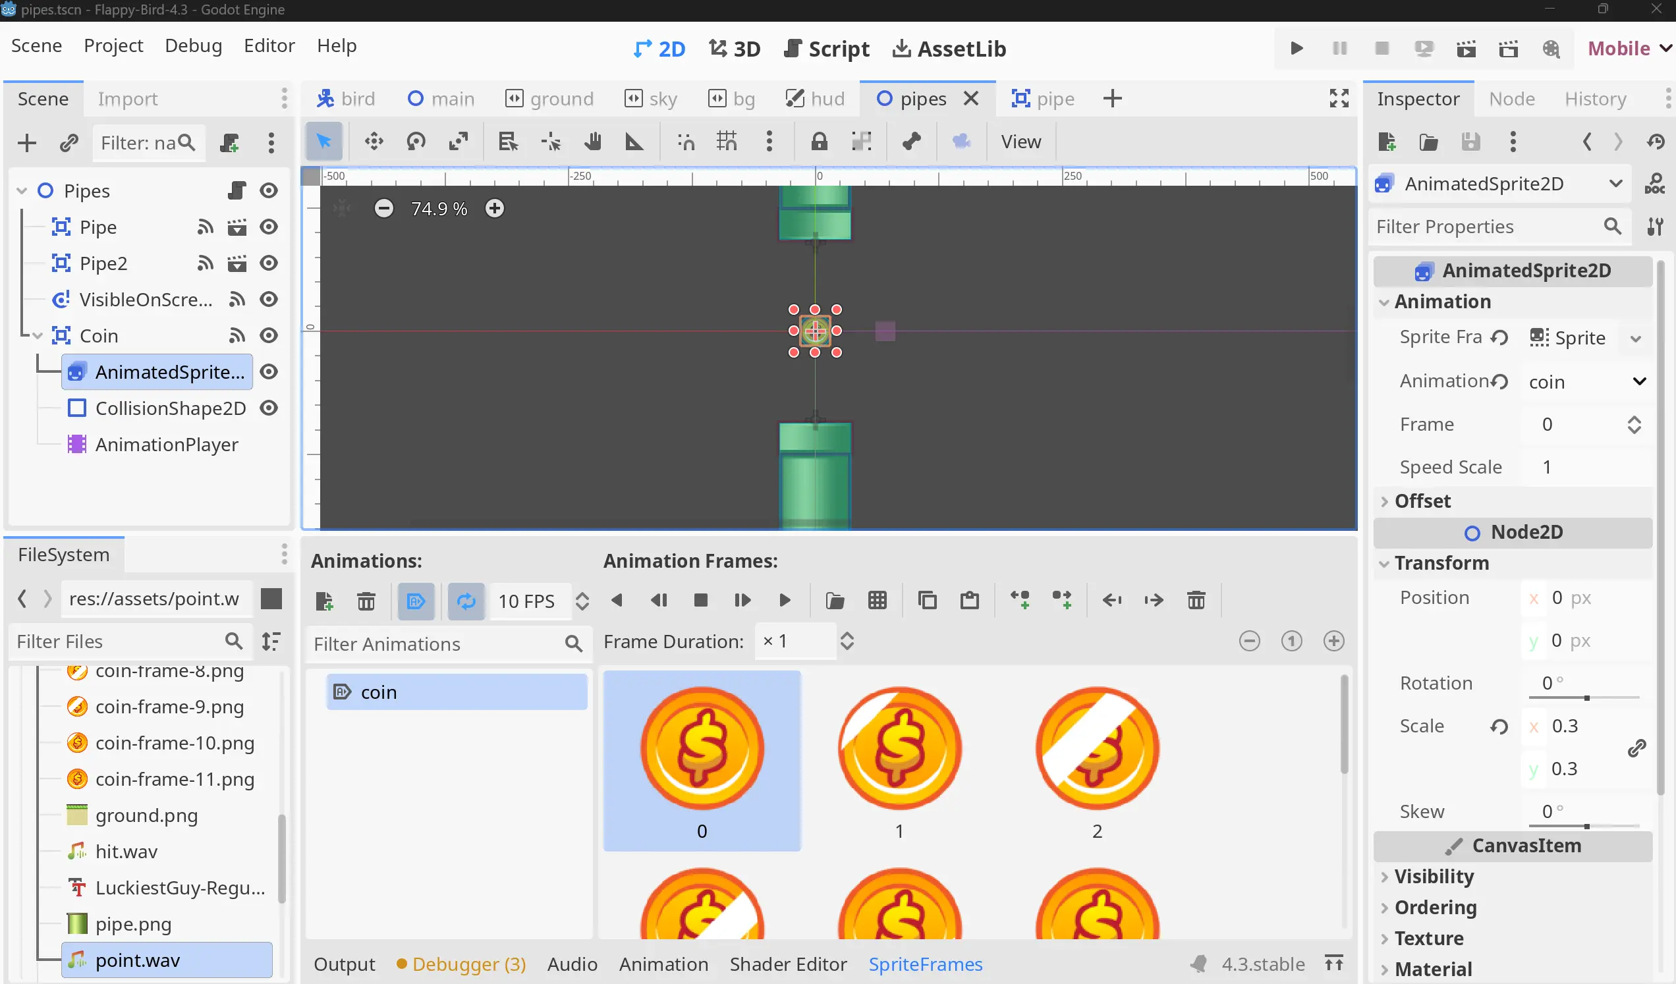Copy the selected animation frame
Screen dimensions: 1676x984
pos(927,601)
